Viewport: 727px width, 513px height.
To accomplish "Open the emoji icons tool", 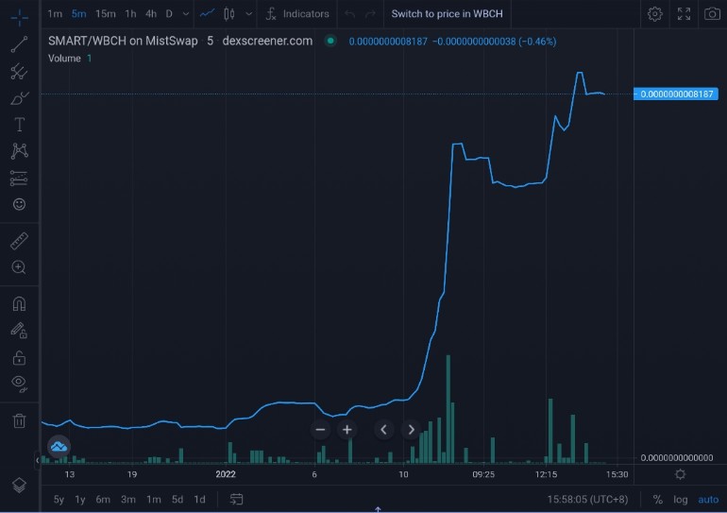I will (20, 204).
